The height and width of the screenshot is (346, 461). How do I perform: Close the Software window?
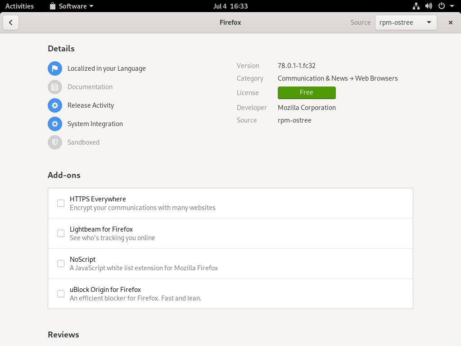[450, 23]
